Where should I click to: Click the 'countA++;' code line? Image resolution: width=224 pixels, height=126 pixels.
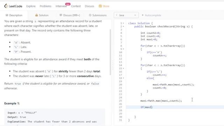[160, 56]
